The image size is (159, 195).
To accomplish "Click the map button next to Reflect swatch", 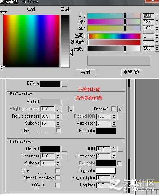I will 64,102.
